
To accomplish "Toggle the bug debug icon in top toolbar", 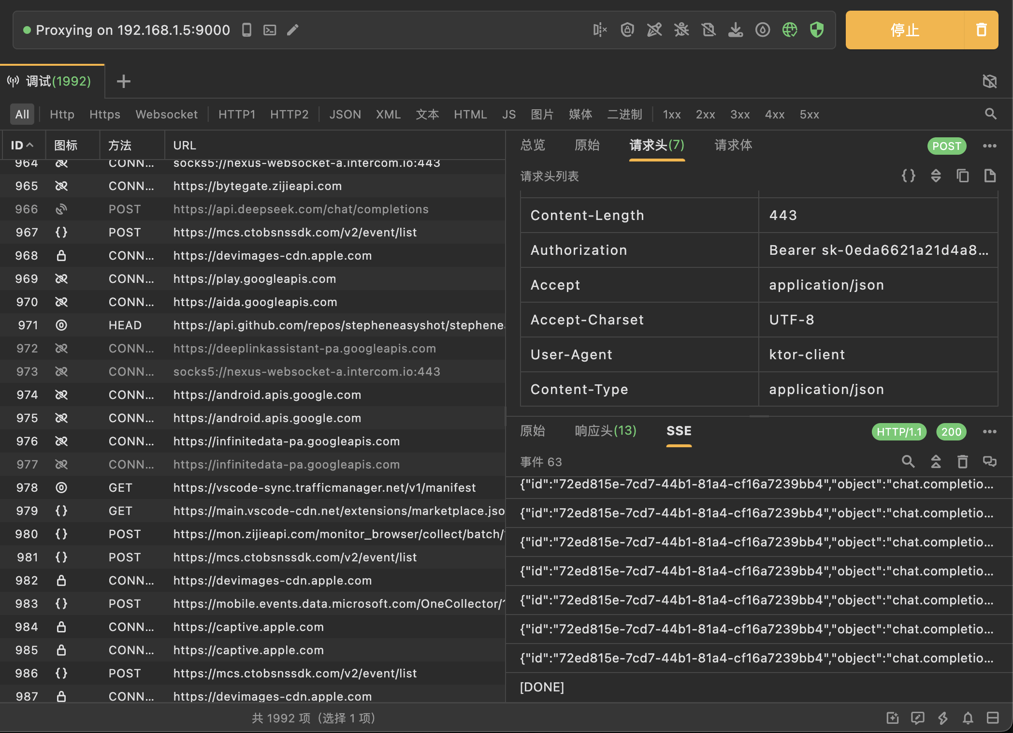I will click(x=681, y=30).
